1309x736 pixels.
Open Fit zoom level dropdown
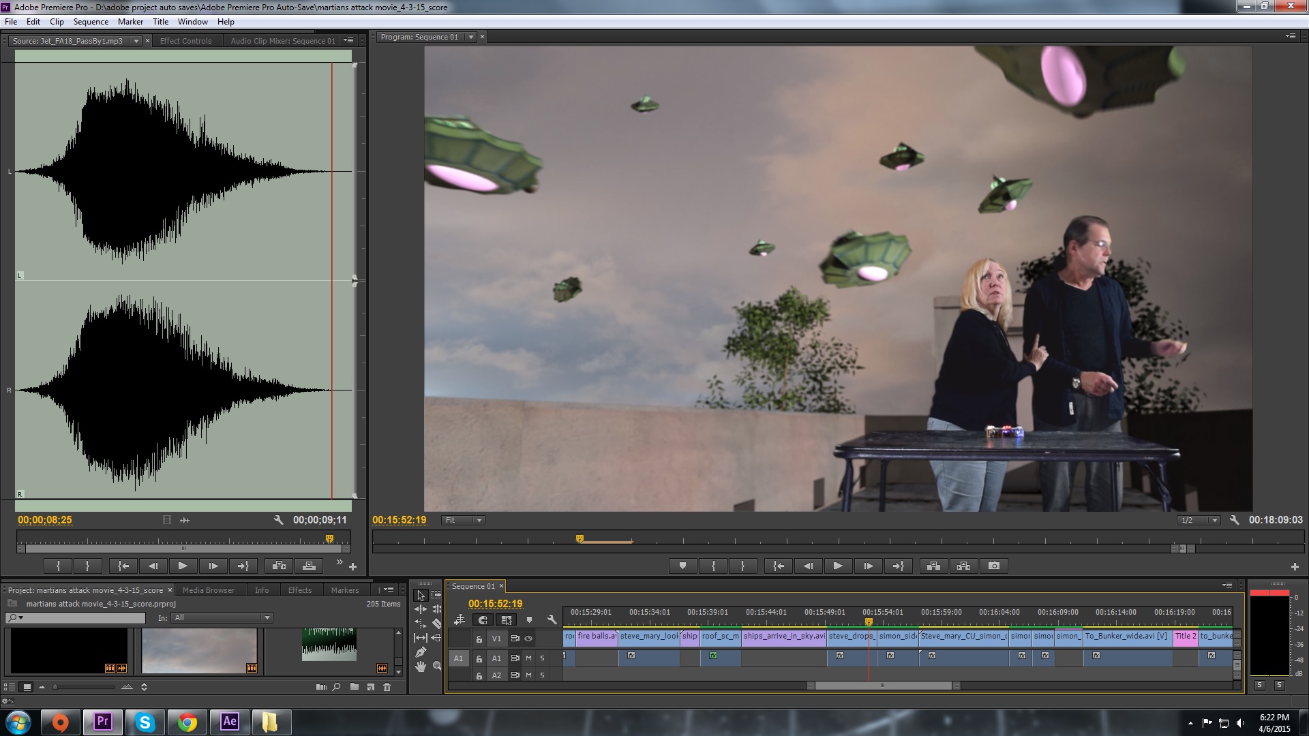pos(463,520)
